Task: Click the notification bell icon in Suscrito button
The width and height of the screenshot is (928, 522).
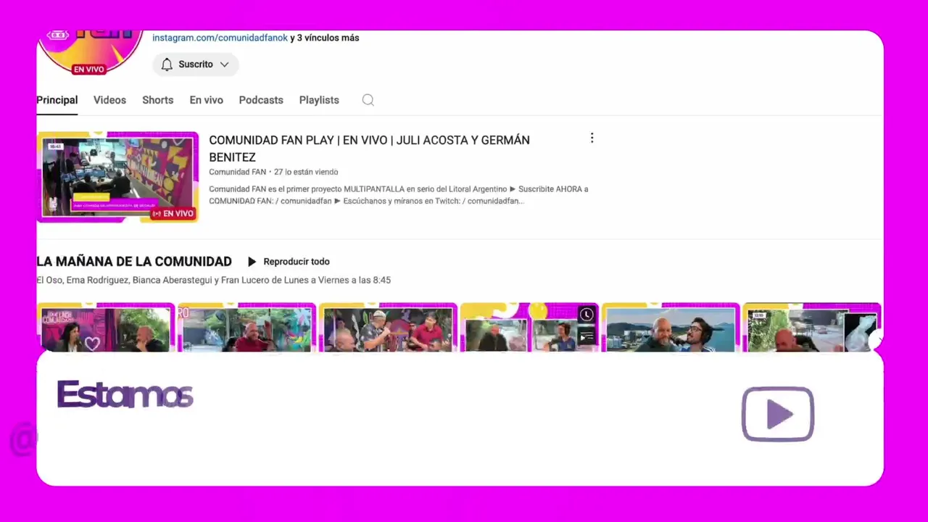Action: point(167,65)
